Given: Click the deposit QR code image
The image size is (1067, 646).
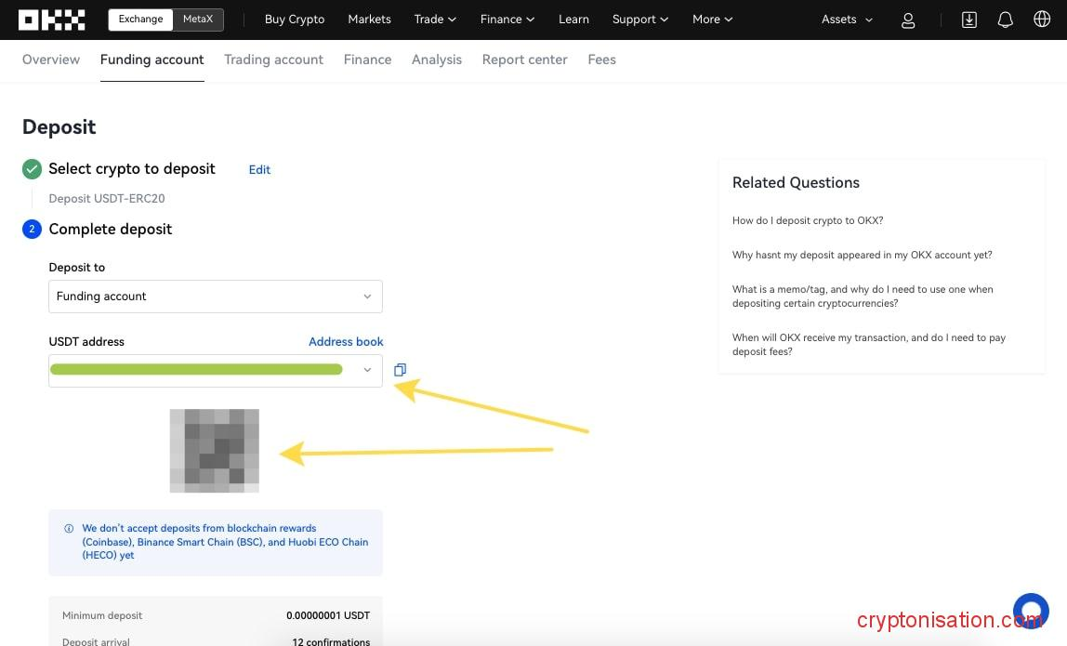Looking at the screenshot, I should click(215, 451).
